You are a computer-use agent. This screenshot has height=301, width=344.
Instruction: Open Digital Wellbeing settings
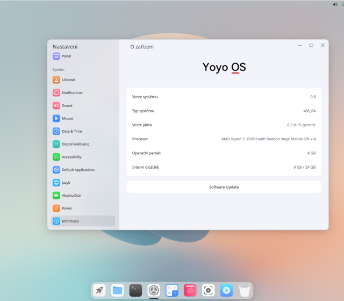coord(75,144)
